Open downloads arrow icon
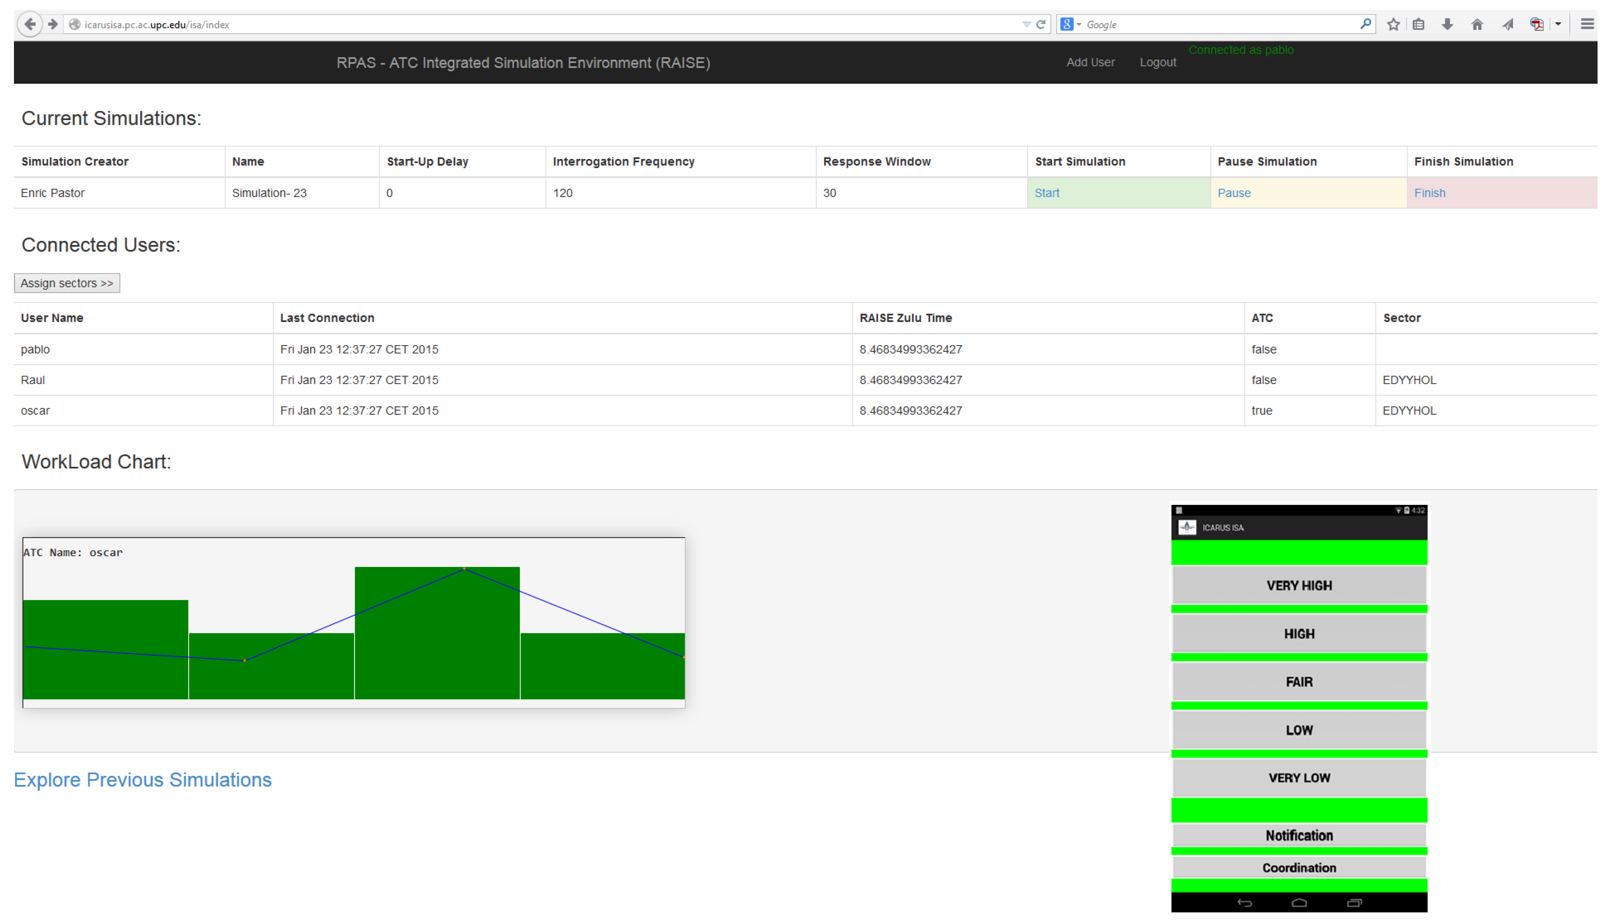Image resolution: width=1614 pixels, height=923 pixels. (x=1447, y=24)
